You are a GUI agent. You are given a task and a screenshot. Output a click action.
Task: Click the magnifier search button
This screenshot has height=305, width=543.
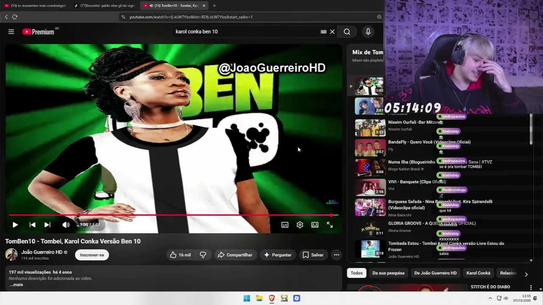point(347,32)
